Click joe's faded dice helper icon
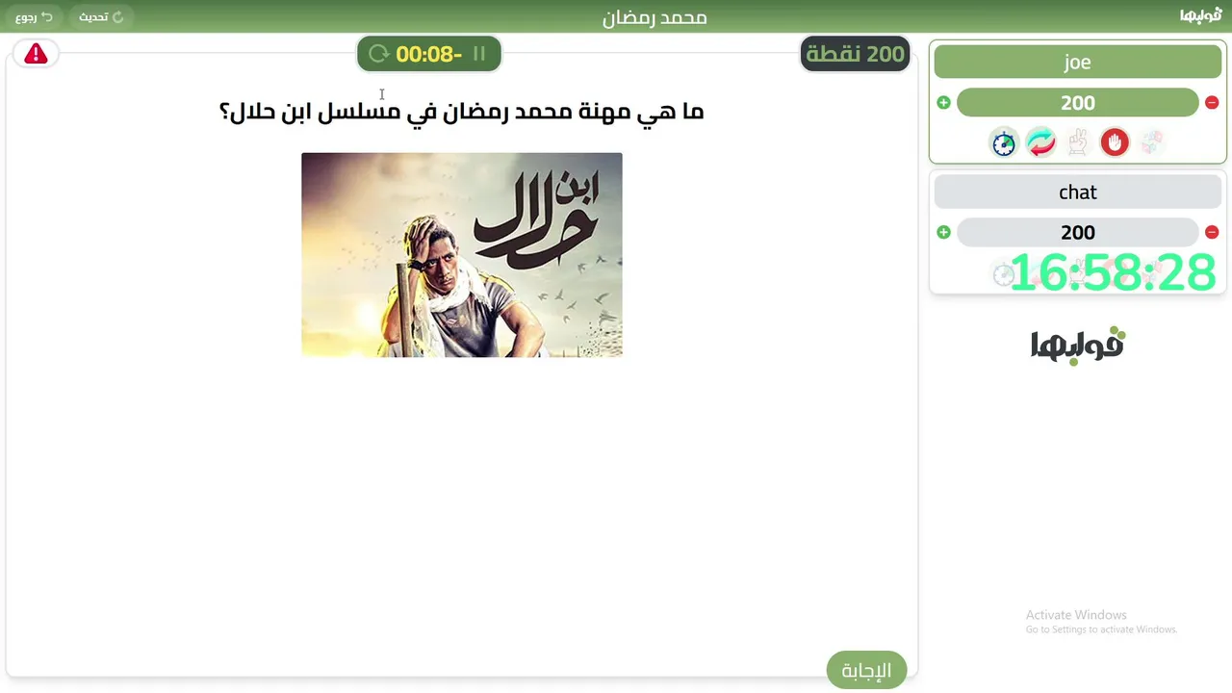 click(x=1151, y=142)
